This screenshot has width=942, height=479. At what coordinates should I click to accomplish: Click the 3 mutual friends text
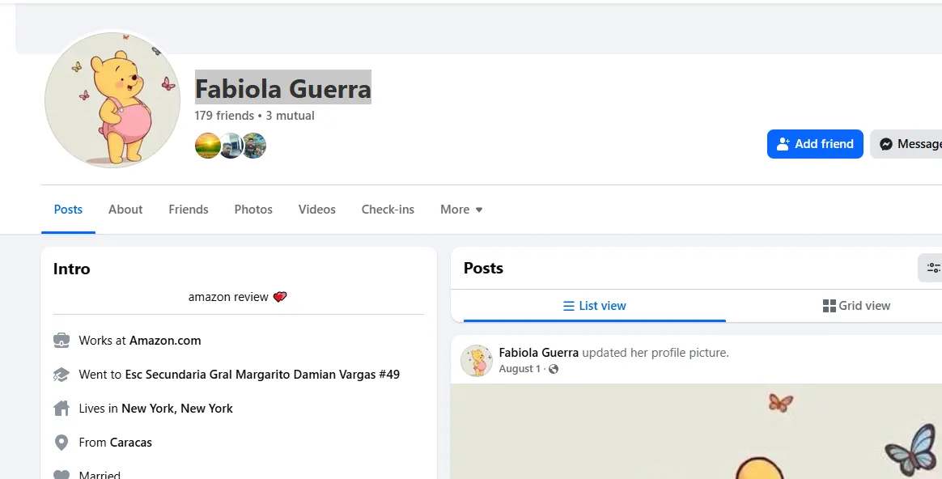point(291,116)
